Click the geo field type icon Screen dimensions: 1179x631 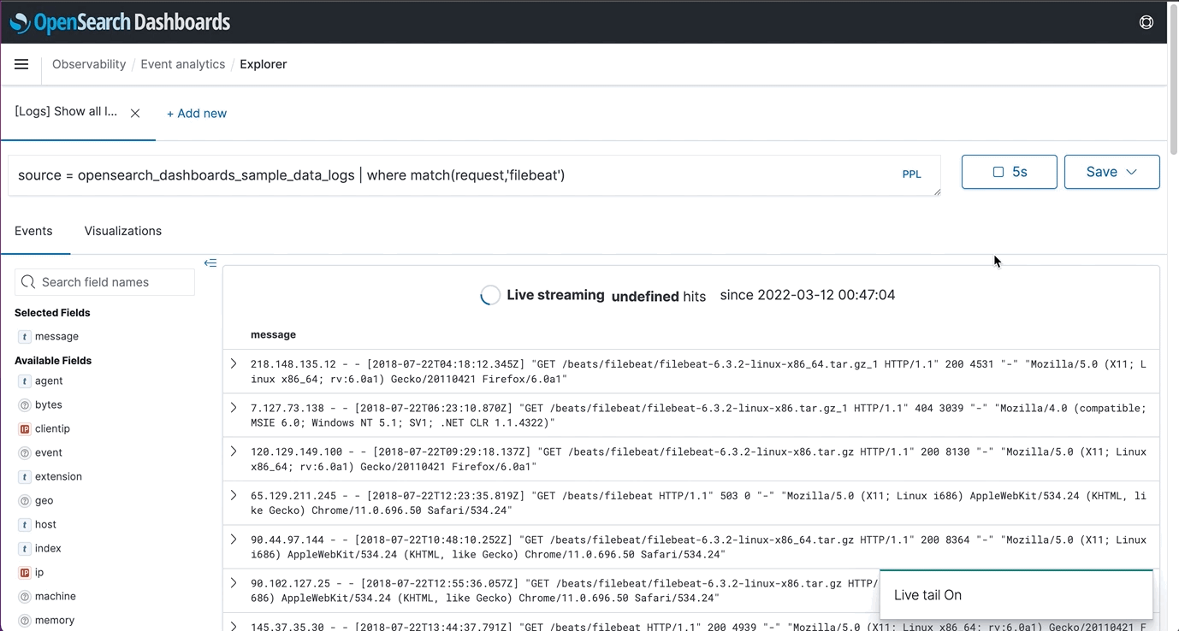coord(25,501)
